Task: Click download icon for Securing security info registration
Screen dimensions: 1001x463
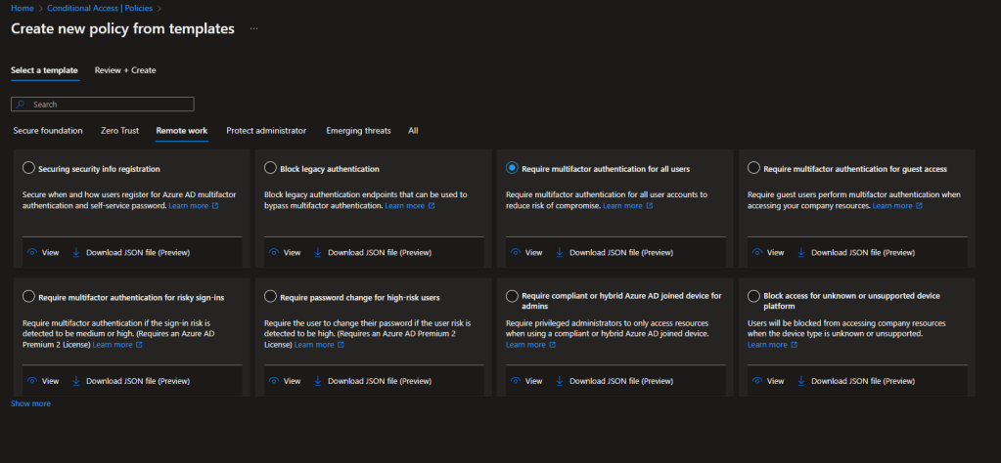Action: pos(74,252)
